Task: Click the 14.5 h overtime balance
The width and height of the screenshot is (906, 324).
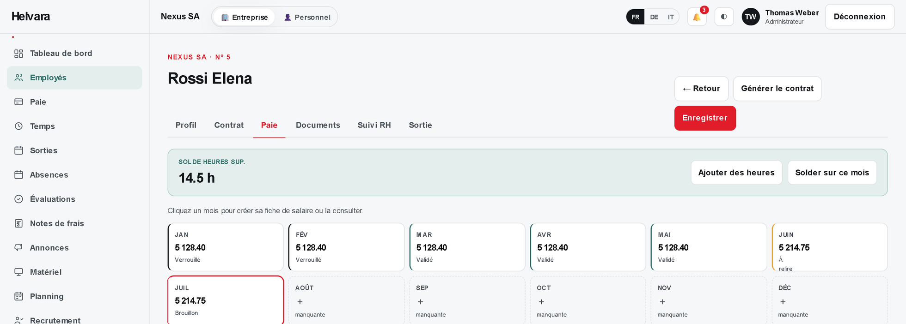Action: click(x=197, y=178)
